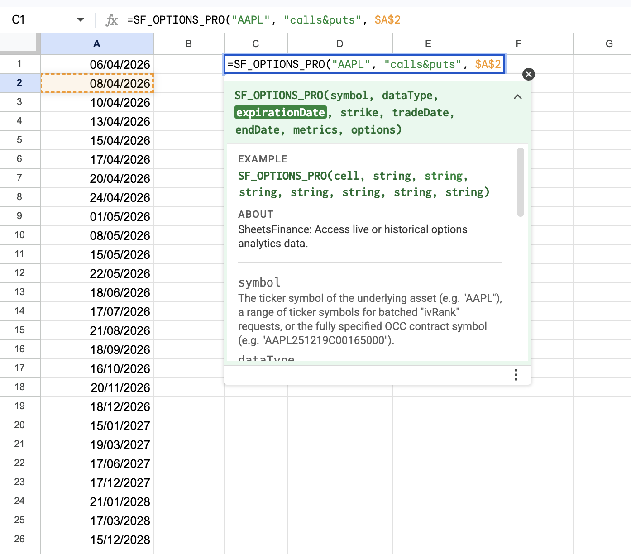Select column F header
The height and width of the screenshot is (554, 631).
click(x=519, y=44)
